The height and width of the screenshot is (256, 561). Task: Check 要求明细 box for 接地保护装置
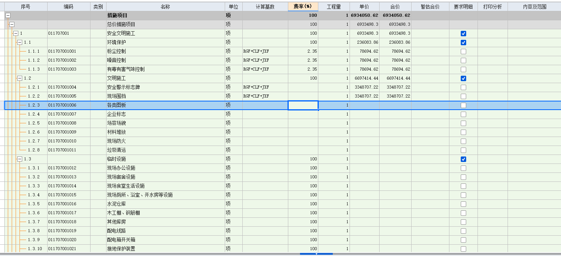[463, 249]
